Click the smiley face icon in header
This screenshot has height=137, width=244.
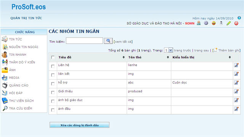coord(213,23)
